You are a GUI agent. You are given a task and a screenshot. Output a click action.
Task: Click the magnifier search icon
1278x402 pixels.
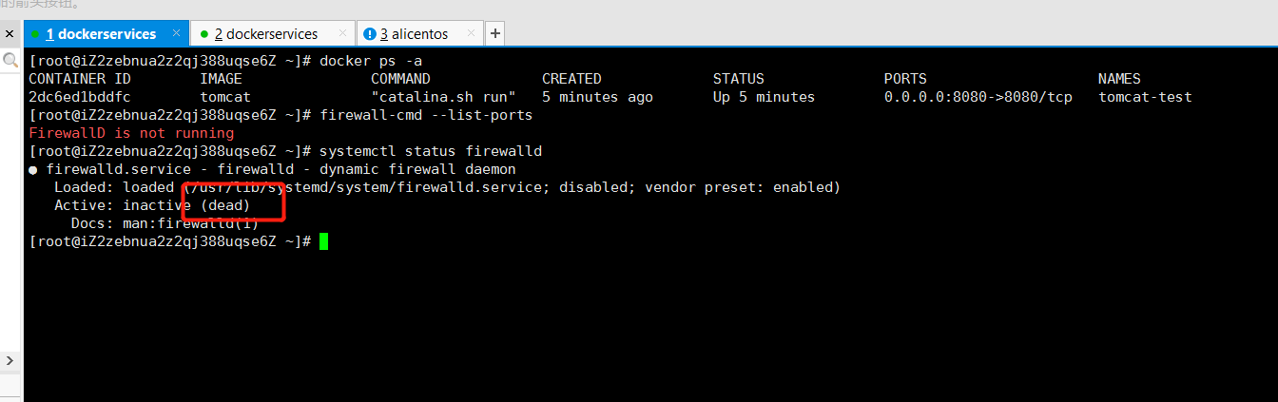pos(10,61)
